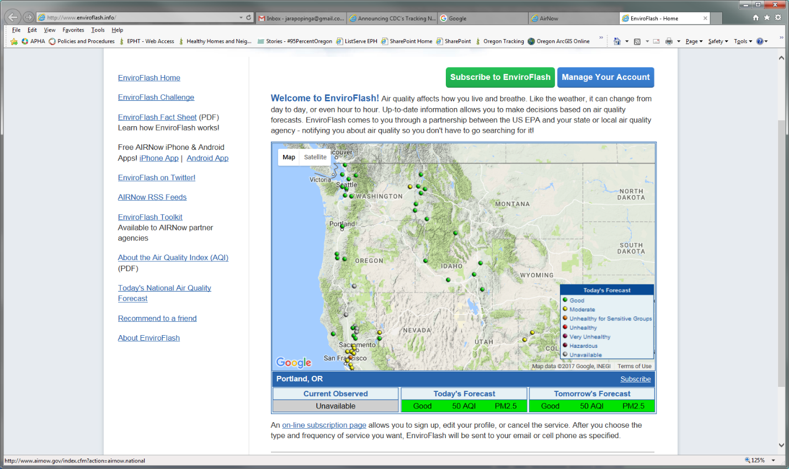Open the EnviroFlash Fact Sheet link

pos(157,117)
